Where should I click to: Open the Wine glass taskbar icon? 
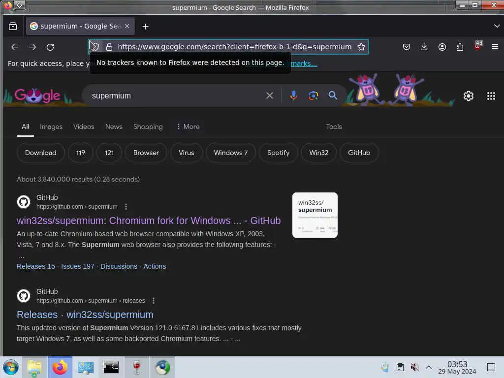pyautogui.click(x=137, y=367)
